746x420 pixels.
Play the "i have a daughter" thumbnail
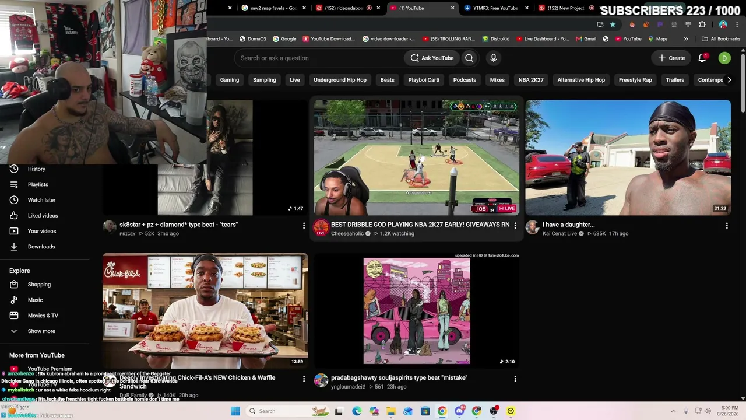coord(628,157)
